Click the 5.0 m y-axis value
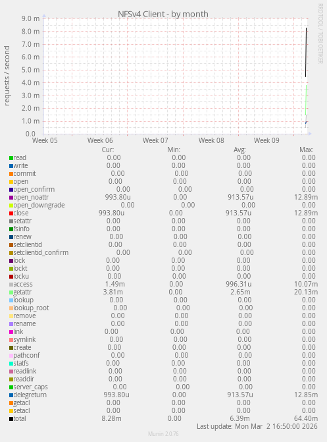 (30, 70)
